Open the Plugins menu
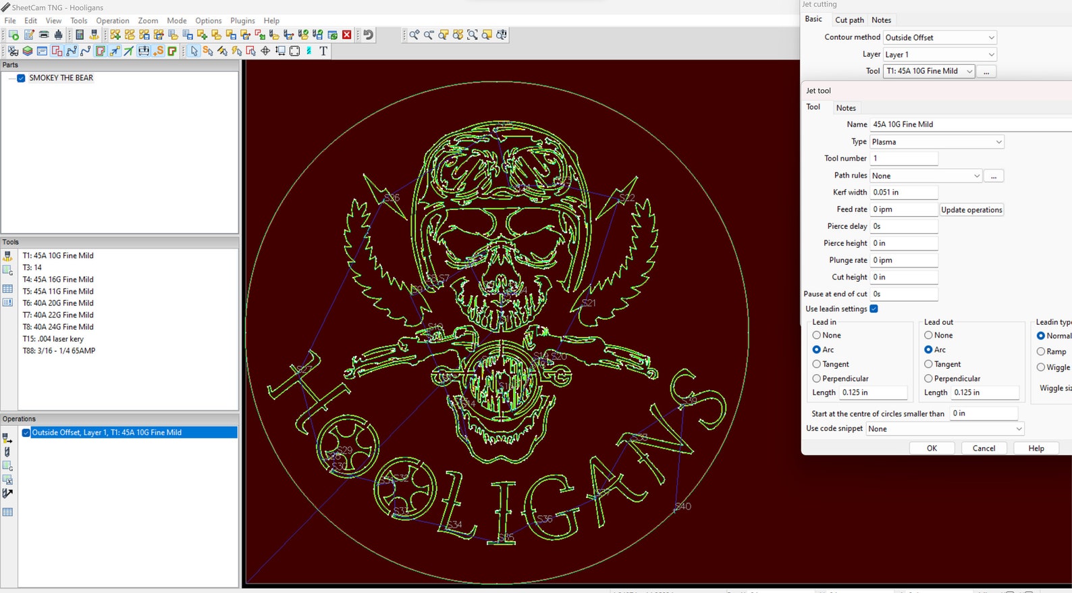 point(242,21)
